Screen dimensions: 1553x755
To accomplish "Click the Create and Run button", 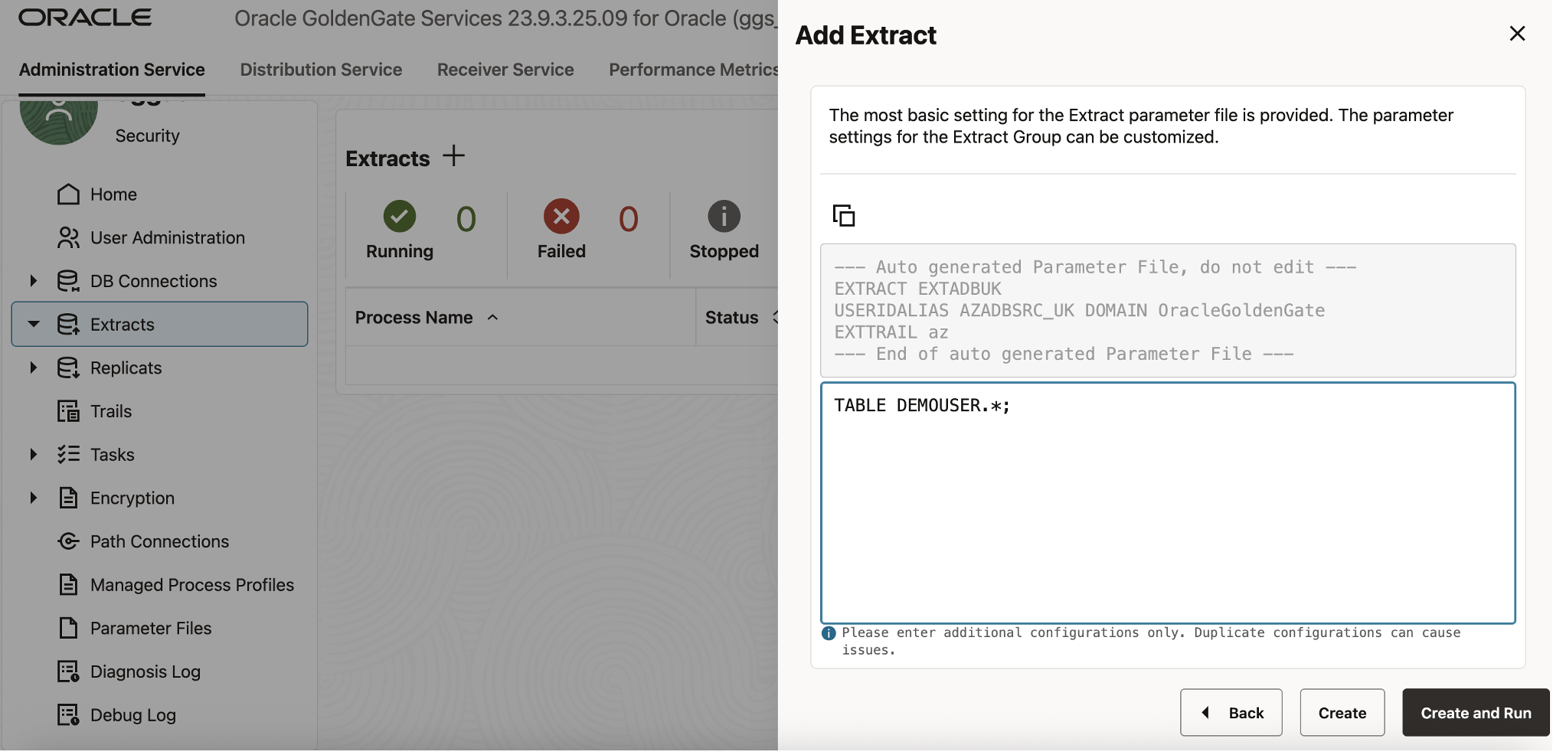I will [x=1476, y=713].
